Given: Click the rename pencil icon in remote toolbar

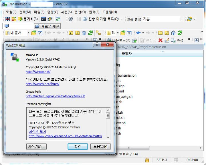Looking at the screenshot, I should 167,40.
